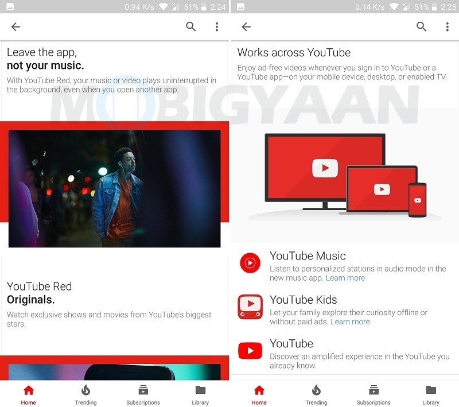
Task: Select Trending tab on left screen
Action: pos(85,395)
